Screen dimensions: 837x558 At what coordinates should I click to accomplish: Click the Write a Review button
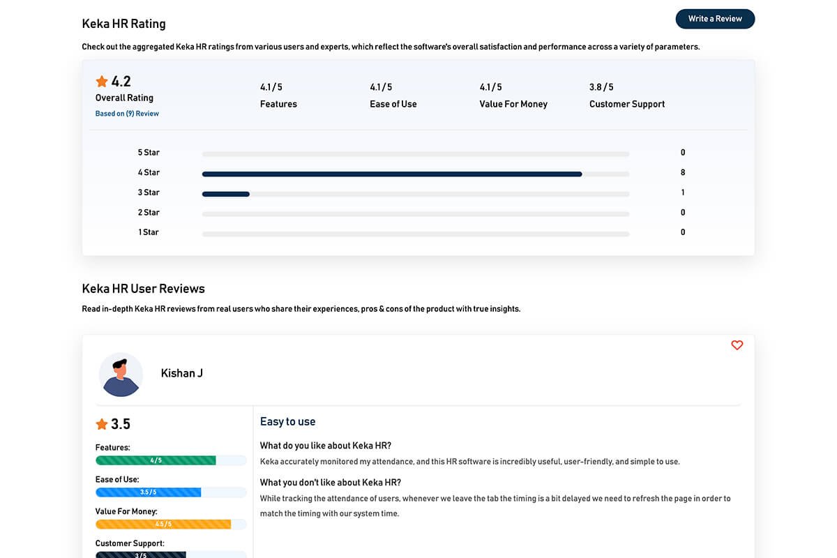tap(715, 19)
